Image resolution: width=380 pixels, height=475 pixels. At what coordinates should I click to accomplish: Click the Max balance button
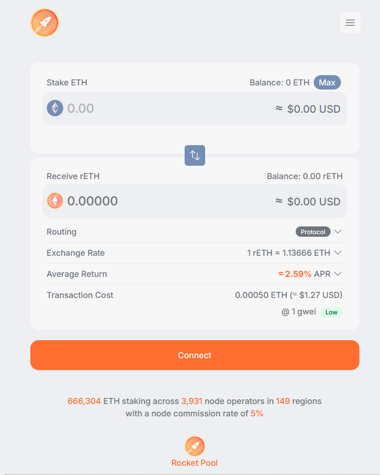click(327, 82)
